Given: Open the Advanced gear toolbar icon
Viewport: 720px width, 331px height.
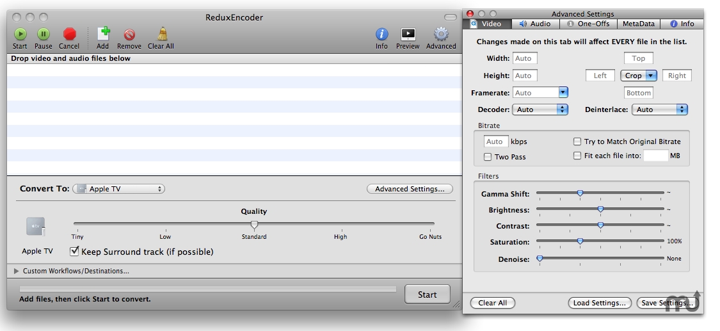Looking at the screenshot, I should click(441, 34).
